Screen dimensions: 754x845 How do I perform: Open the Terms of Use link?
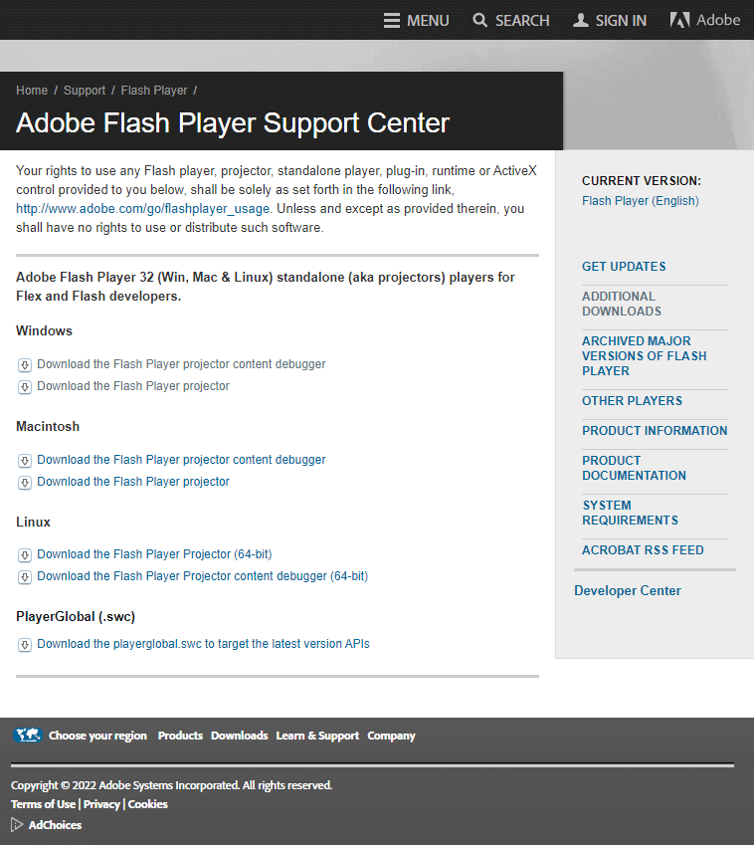pos(43,804)
